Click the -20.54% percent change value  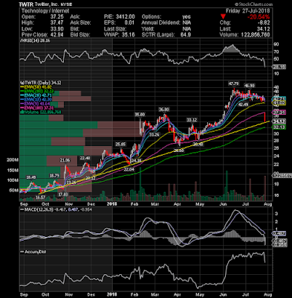pos(259,17)
